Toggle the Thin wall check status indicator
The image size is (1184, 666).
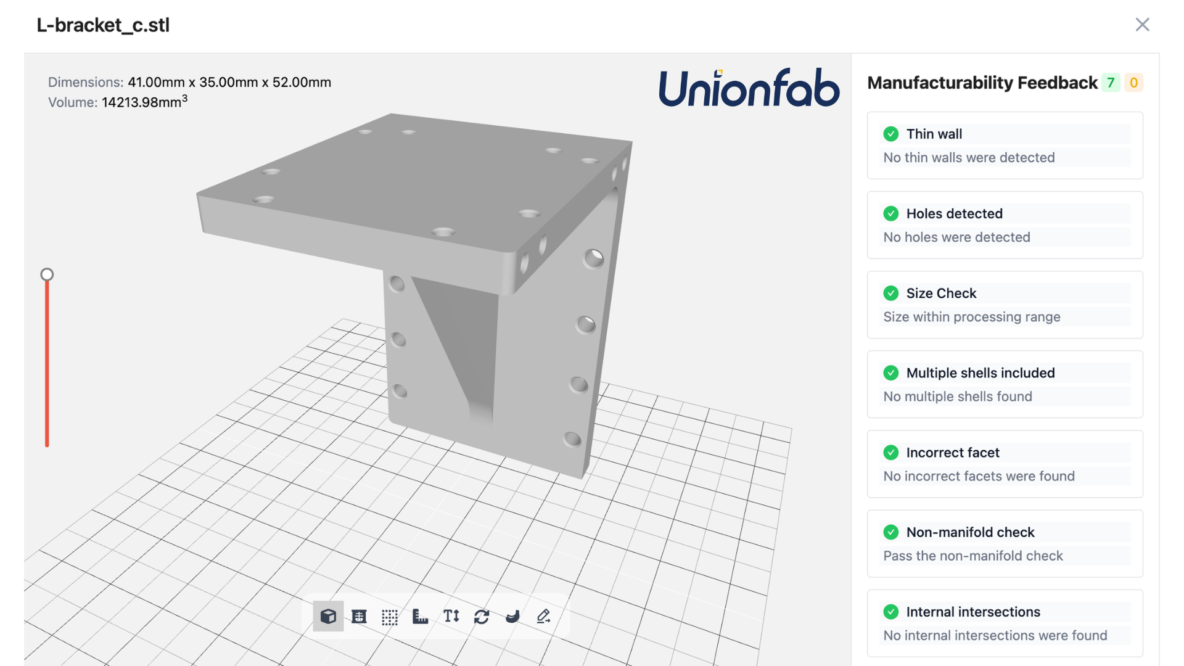(x=890, y=133)
